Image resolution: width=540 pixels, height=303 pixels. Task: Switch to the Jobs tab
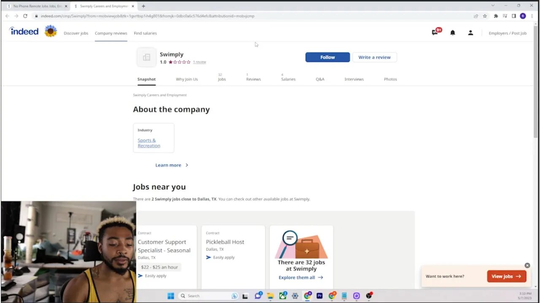click(x=222, y=77)
